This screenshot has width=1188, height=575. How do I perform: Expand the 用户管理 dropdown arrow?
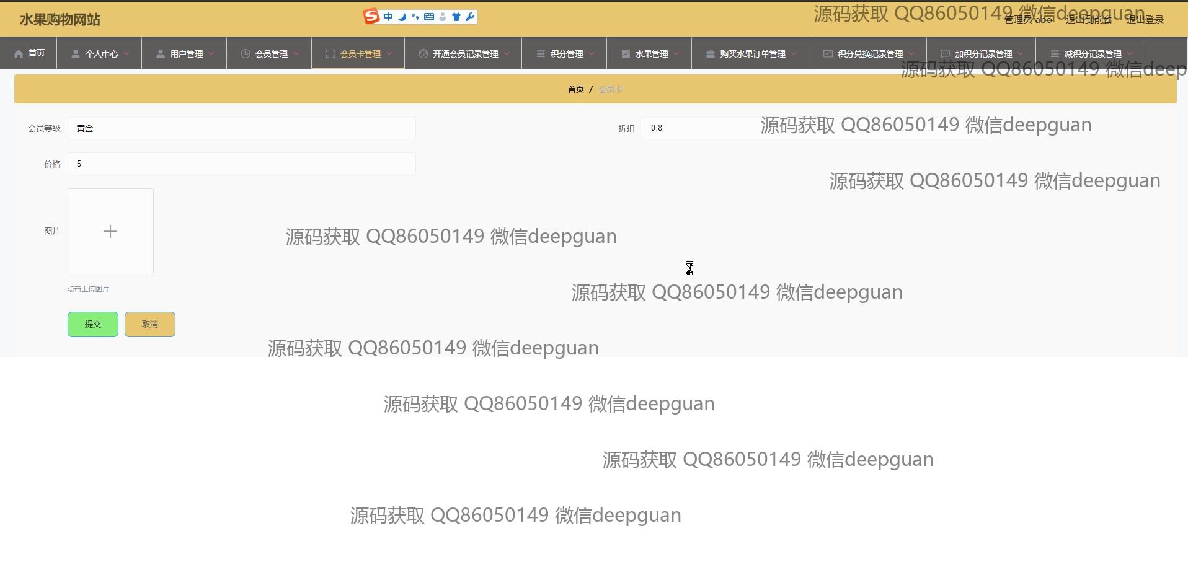click(x=211, y=54)
